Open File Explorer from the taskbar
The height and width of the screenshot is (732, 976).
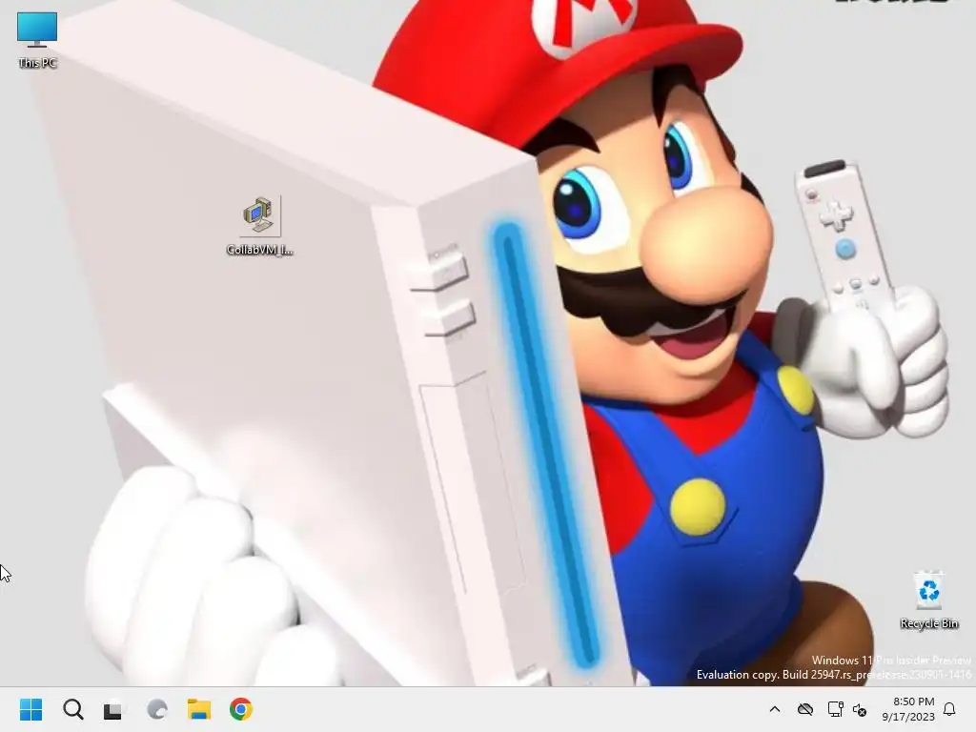click(x=199, y=709)
